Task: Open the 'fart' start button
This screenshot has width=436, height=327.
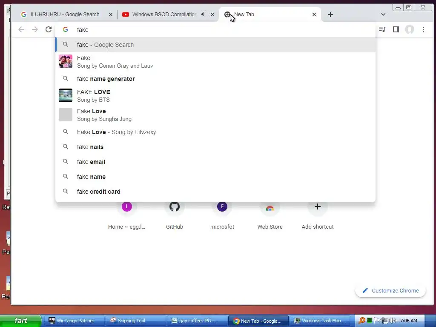Action: [21, 321]
